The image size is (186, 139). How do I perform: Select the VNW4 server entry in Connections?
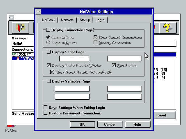(23, 58)
